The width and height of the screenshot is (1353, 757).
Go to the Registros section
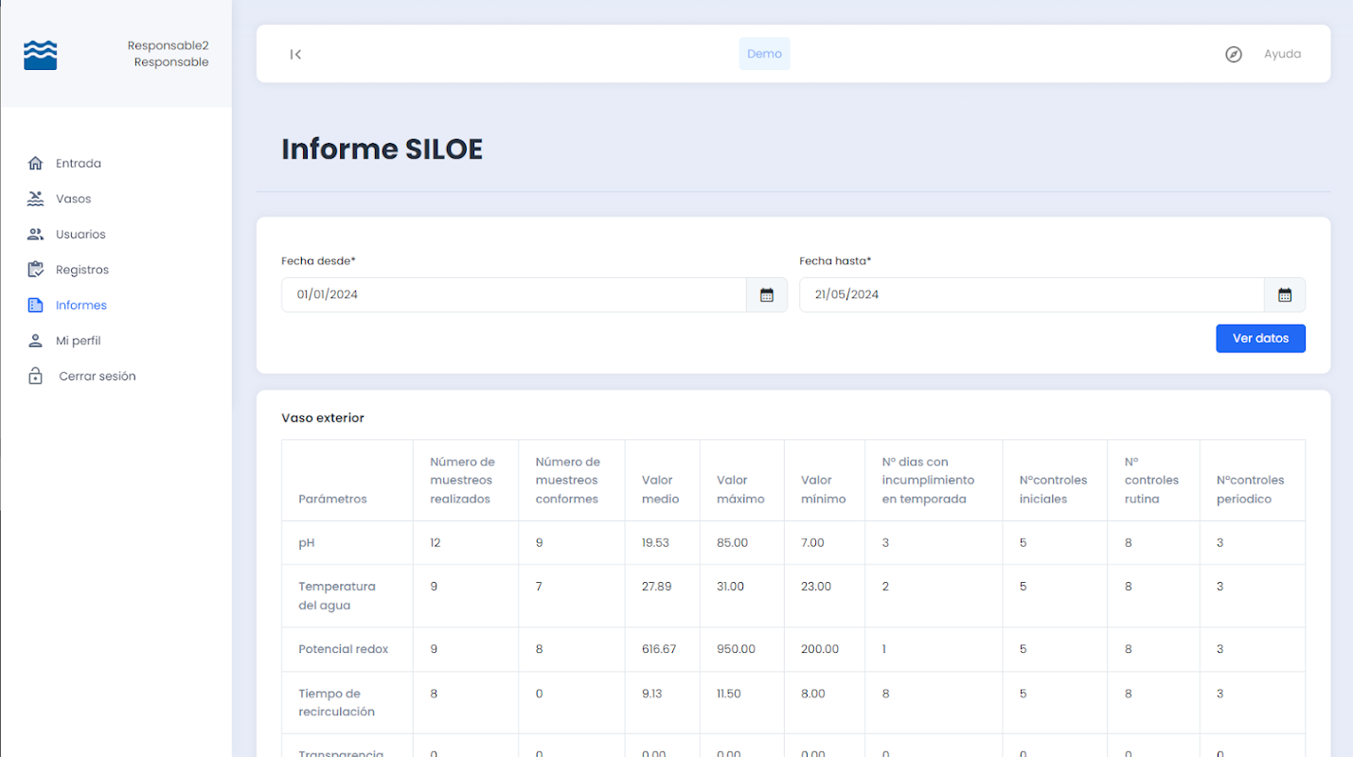[82, 270]
